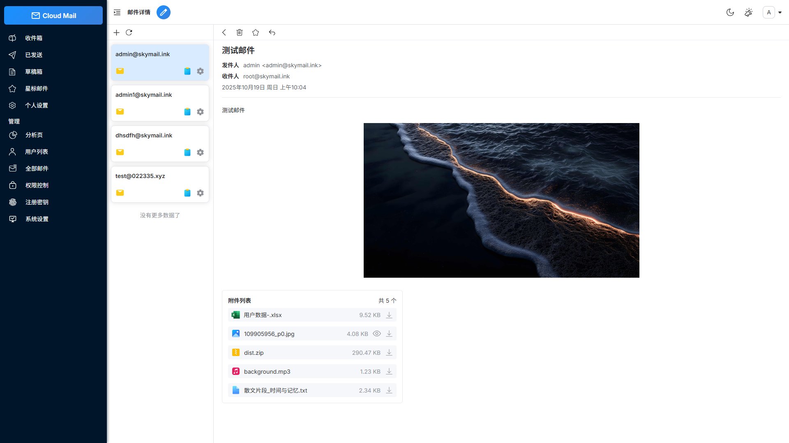Refresh the account list
The width and height of the screenshot is (789, 443).
tap(129, 32)
